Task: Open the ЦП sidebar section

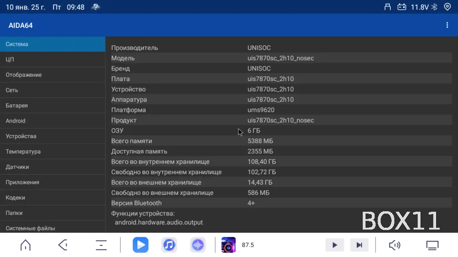Action: point(53,59)
